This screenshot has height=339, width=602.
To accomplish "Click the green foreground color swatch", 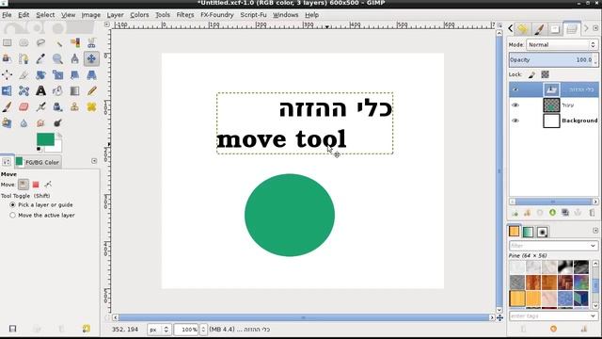I will pyautogui.click(x=45, y=138).
